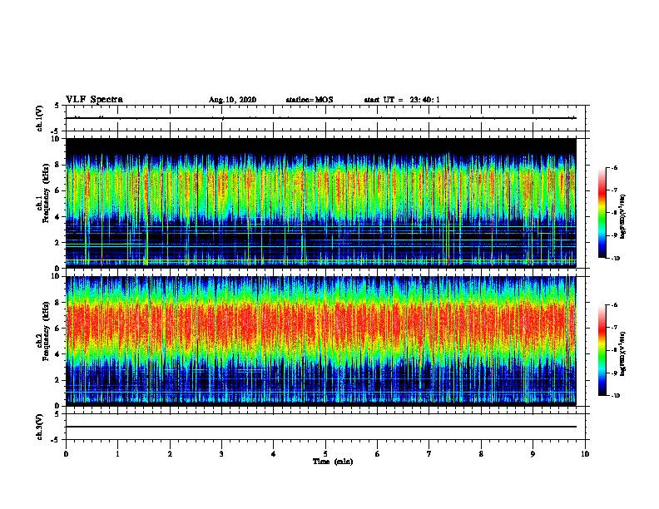659x509 pixels.
Task: Click the time axis tick label '3'
Action: pos(221,454)
